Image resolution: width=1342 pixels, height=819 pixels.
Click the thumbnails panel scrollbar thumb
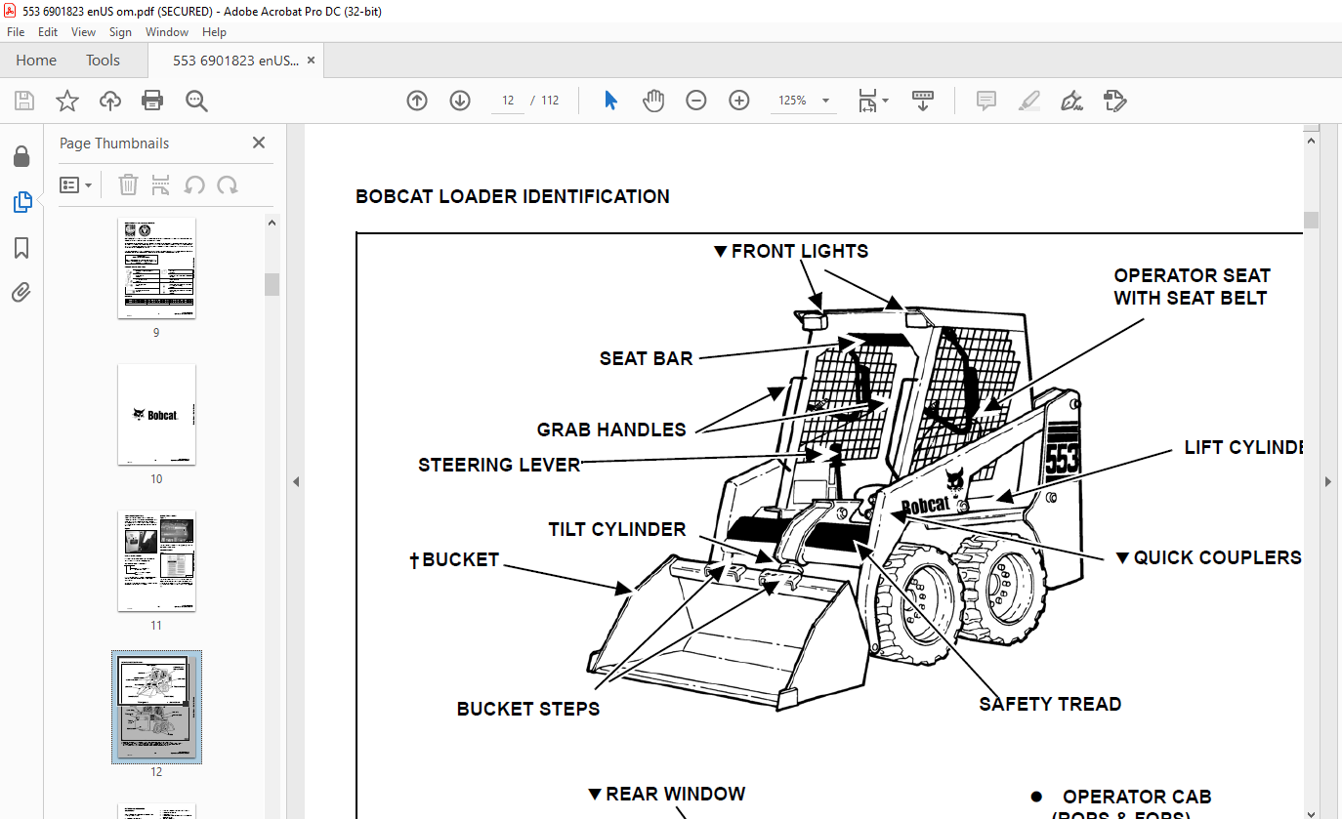273,283
